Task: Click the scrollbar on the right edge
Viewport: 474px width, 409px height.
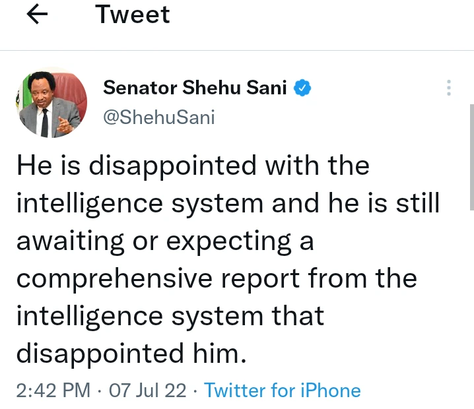Action: (x=471, y=158)
